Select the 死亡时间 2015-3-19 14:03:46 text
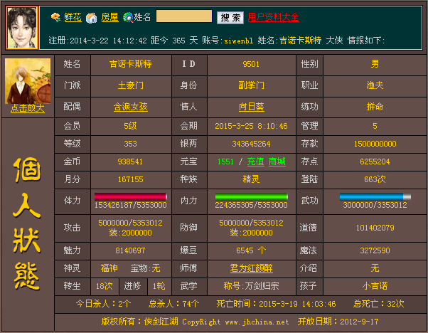 (x=277, y=304)
